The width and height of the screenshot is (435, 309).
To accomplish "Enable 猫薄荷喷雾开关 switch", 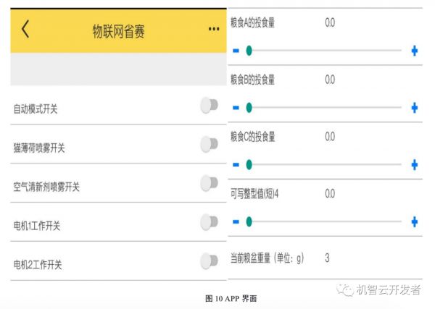I will click(x=209, y=145).
